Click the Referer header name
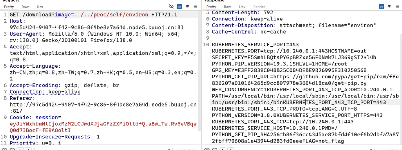 point(21,98)
